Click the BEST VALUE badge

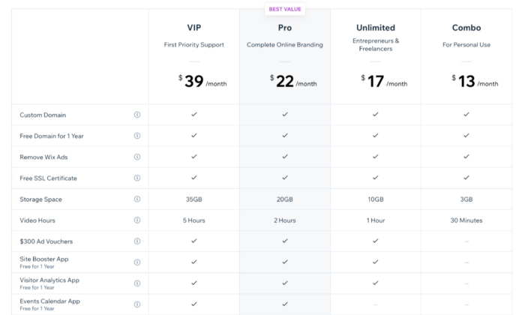click(x=285, y=9)
